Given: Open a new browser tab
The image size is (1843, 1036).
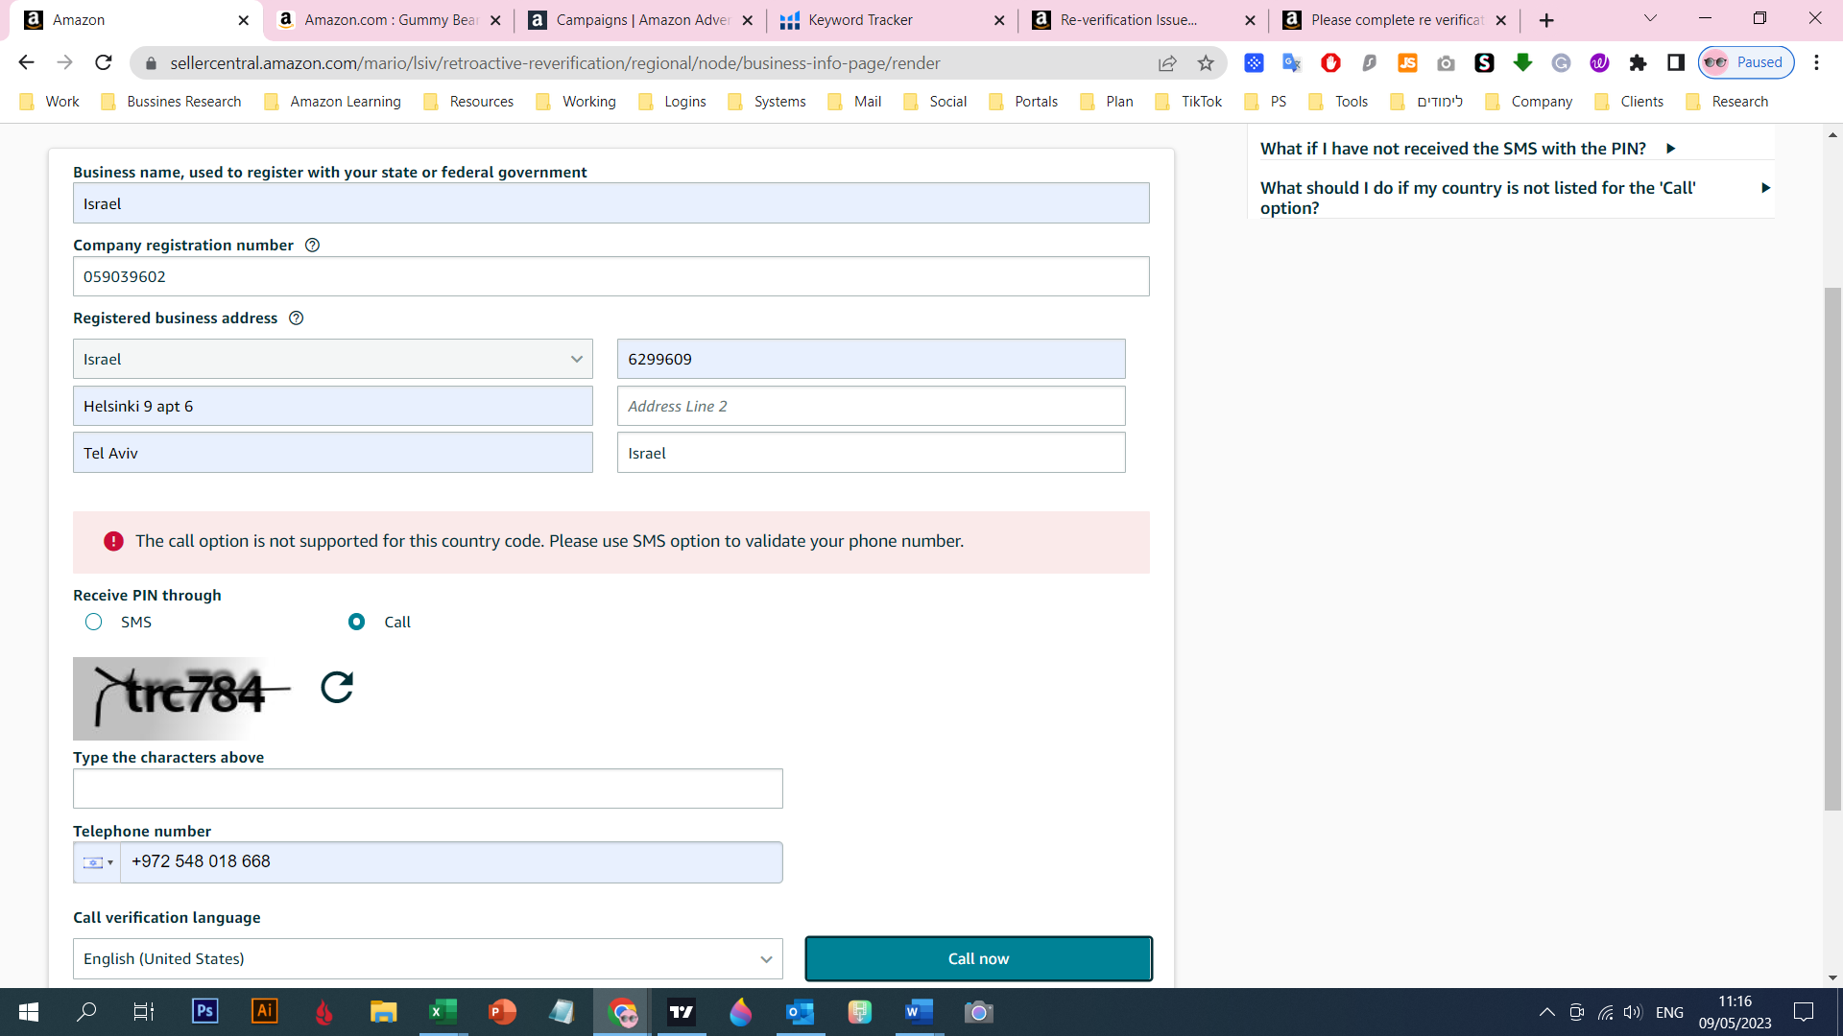Looking at the screenshot, I should point(1546,20).
